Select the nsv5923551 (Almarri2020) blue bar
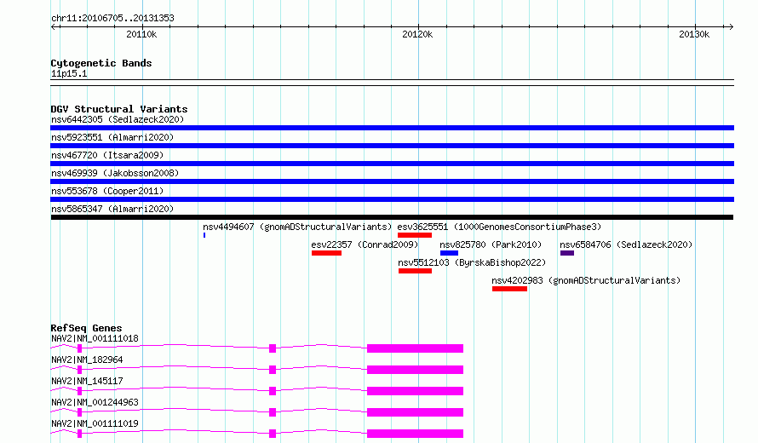 pos(392,146)
